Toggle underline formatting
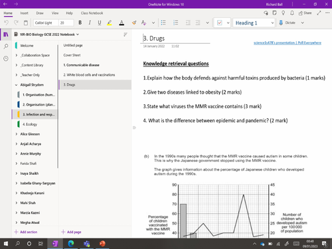This screenshot has height=249, width=332. coord(100,23)
